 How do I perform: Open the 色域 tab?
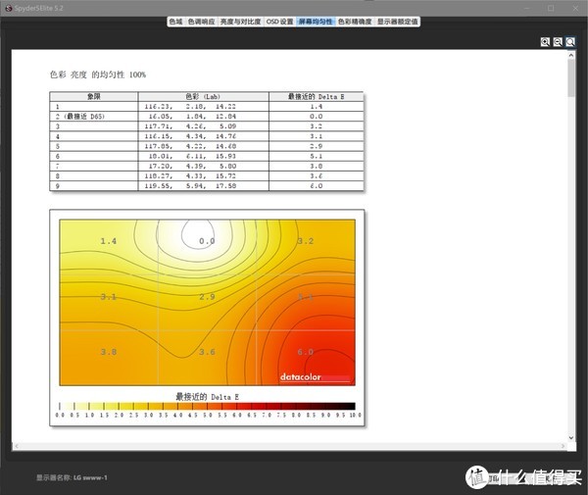click(174, 21)
